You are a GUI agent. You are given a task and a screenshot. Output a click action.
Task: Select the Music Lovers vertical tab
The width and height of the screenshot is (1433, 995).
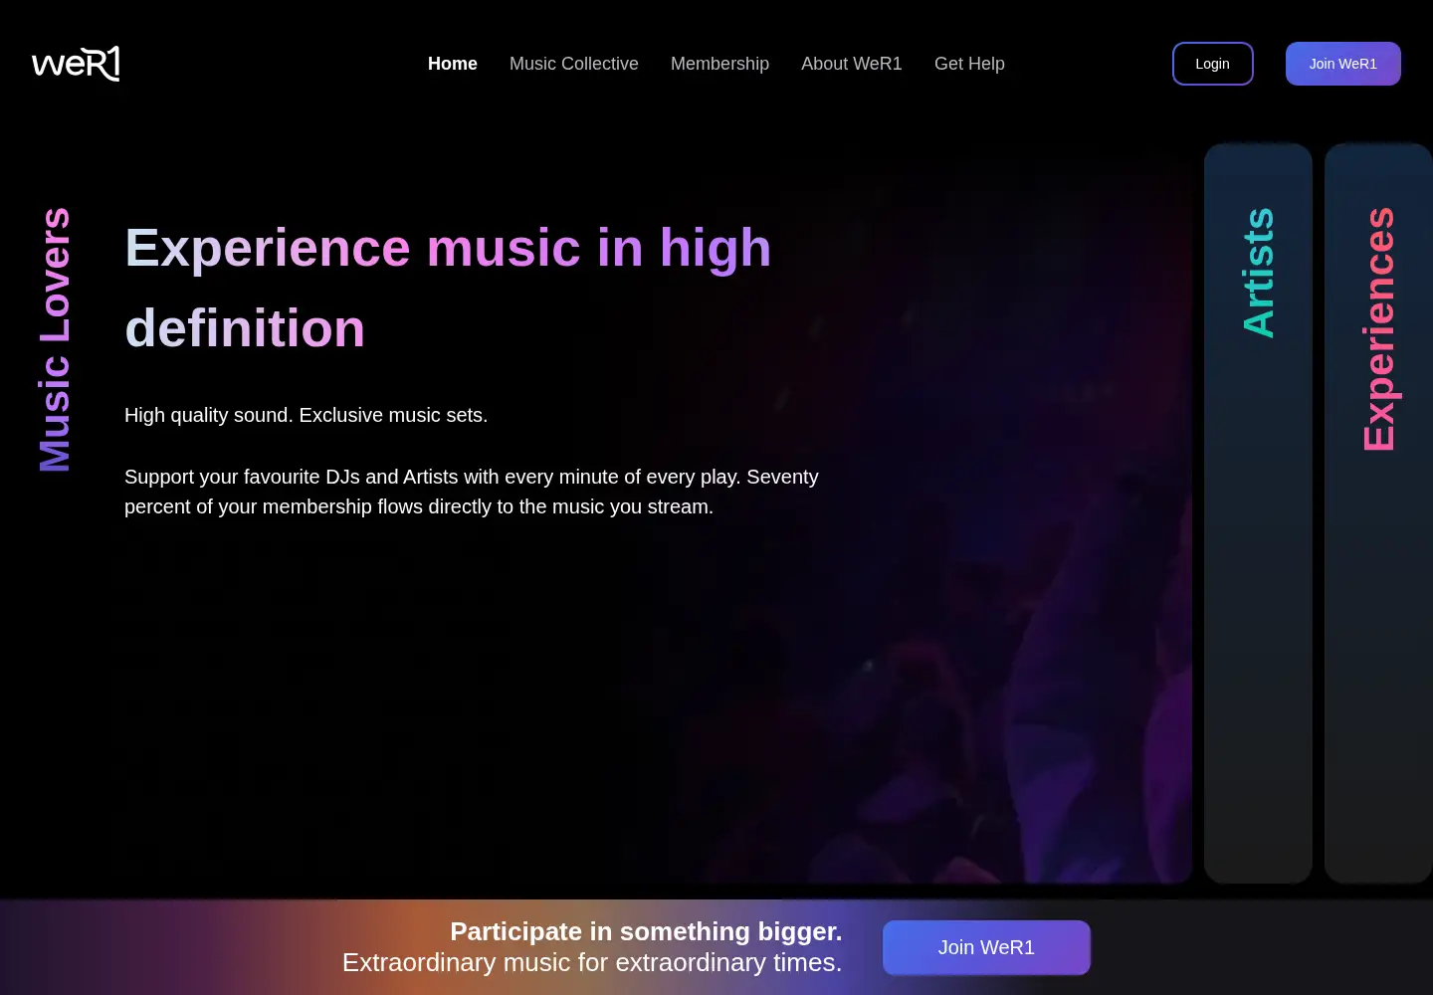click(x=55, y=339)
